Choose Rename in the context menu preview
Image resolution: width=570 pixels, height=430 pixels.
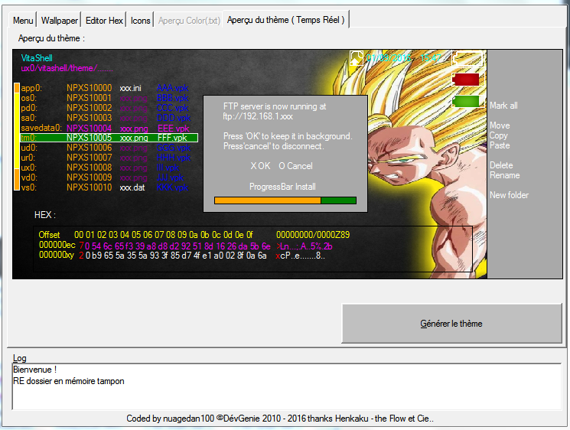coord(504,175)
